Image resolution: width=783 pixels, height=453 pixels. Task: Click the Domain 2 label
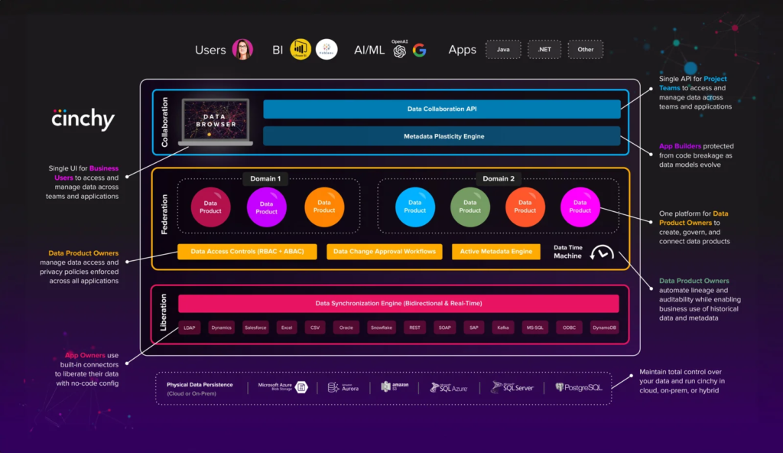tap(499, 179)
